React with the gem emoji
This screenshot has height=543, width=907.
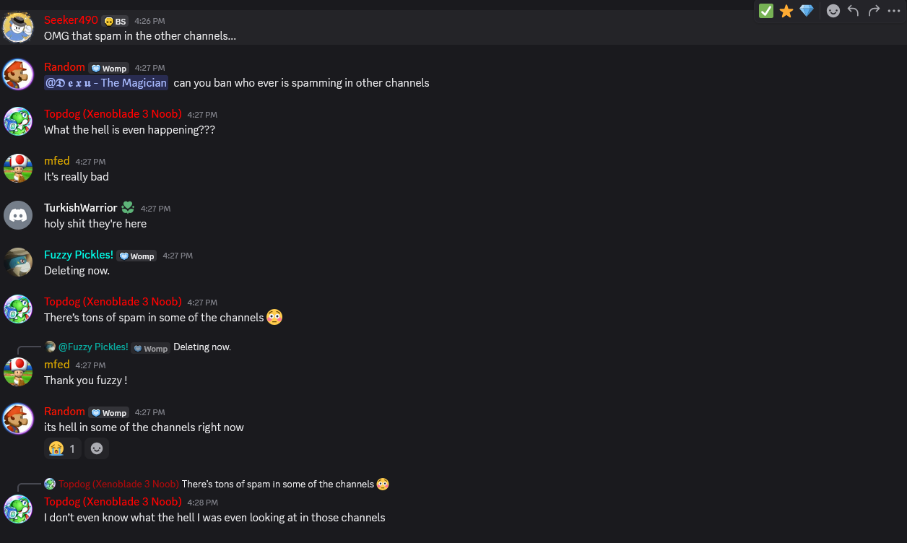tap(807, 11)
